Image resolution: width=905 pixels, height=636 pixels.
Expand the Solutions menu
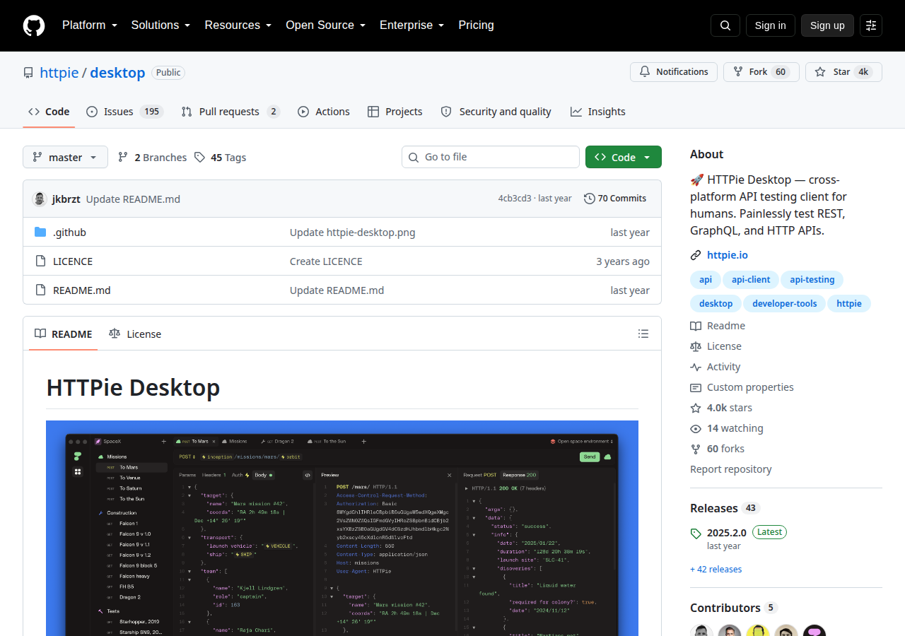point(160,25)
